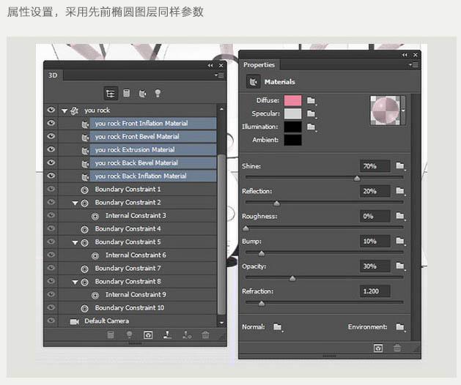
Task: Filter 3D panel by whole scene
Action: click(x=111, y=93)
